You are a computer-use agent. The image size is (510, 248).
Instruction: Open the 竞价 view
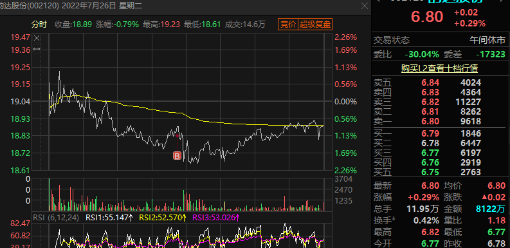288,24
